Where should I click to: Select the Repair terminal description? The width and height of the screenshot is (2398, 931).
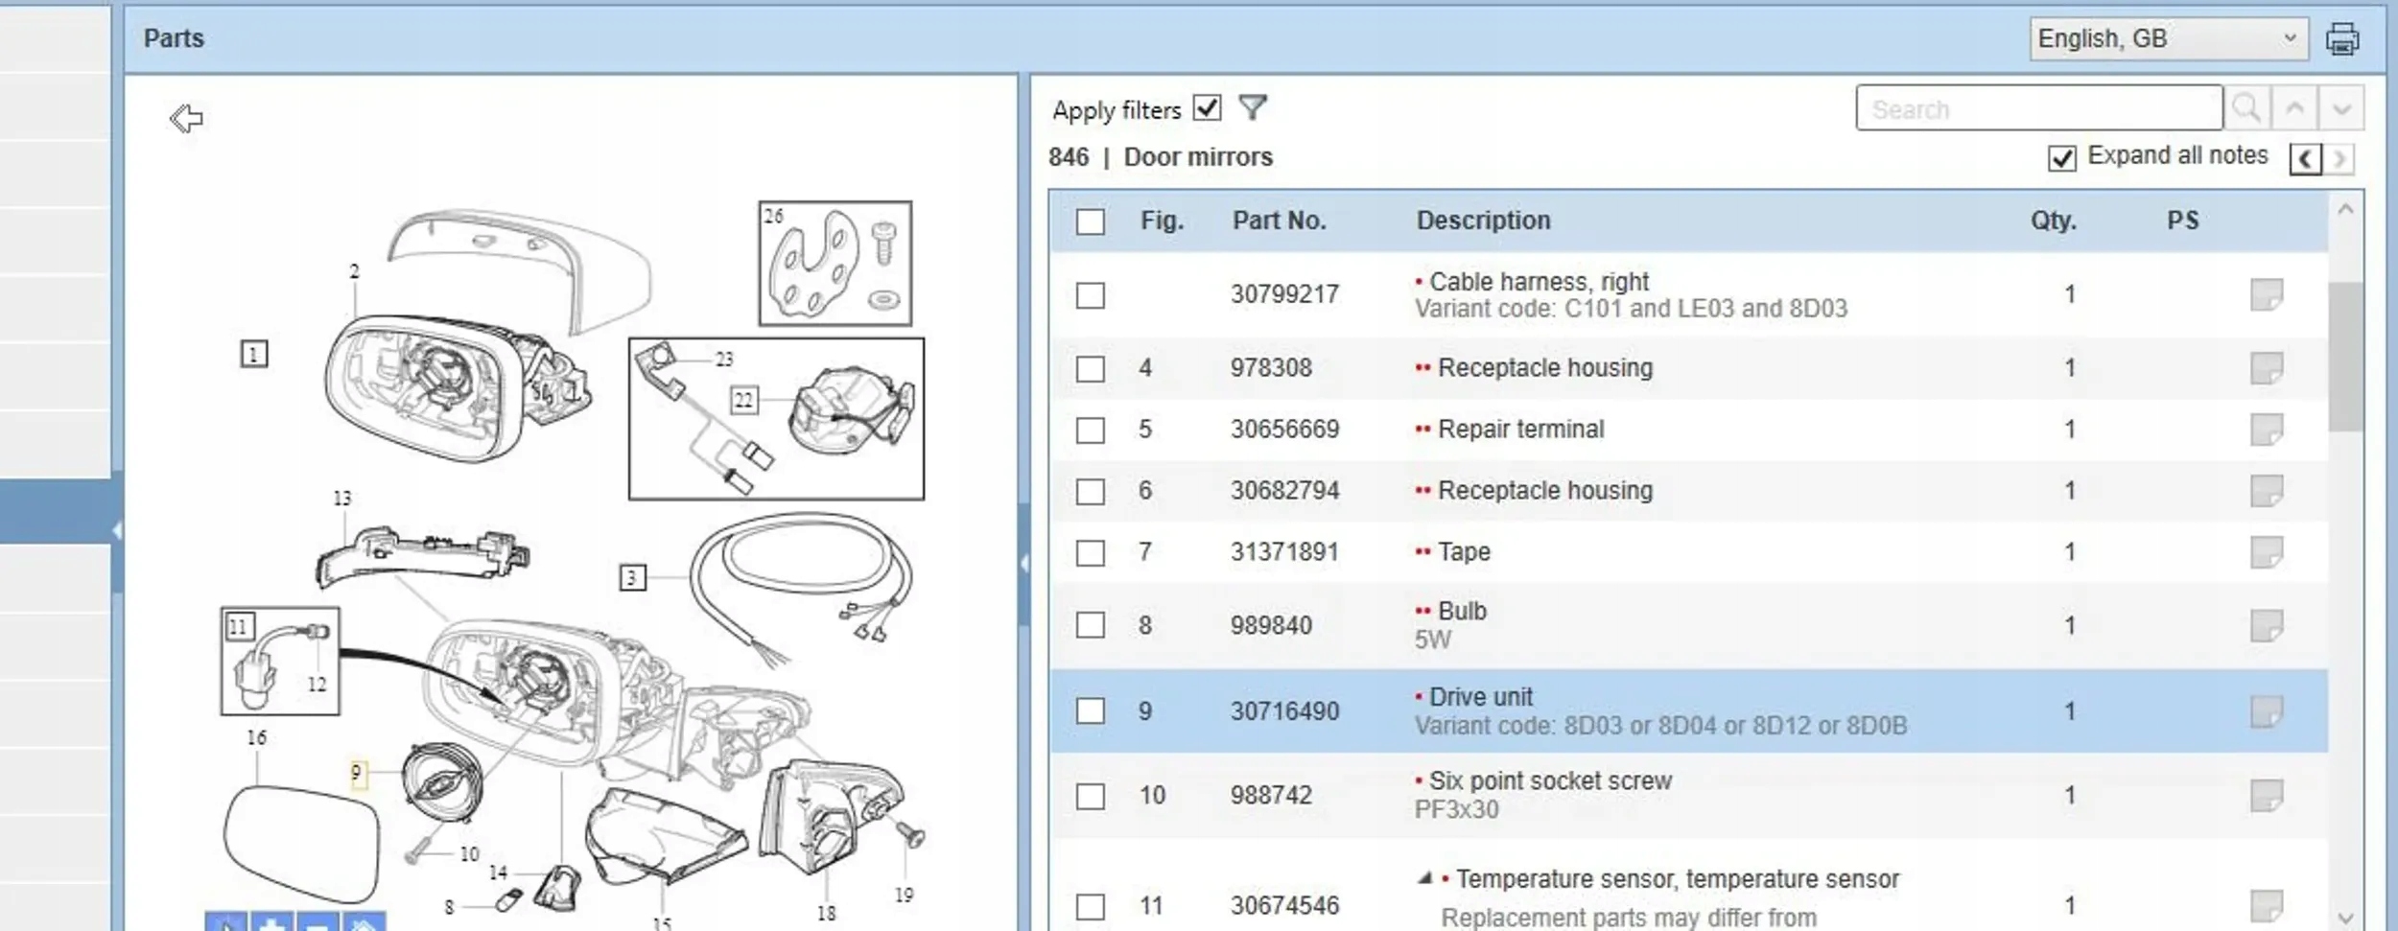click(1520, 429)
